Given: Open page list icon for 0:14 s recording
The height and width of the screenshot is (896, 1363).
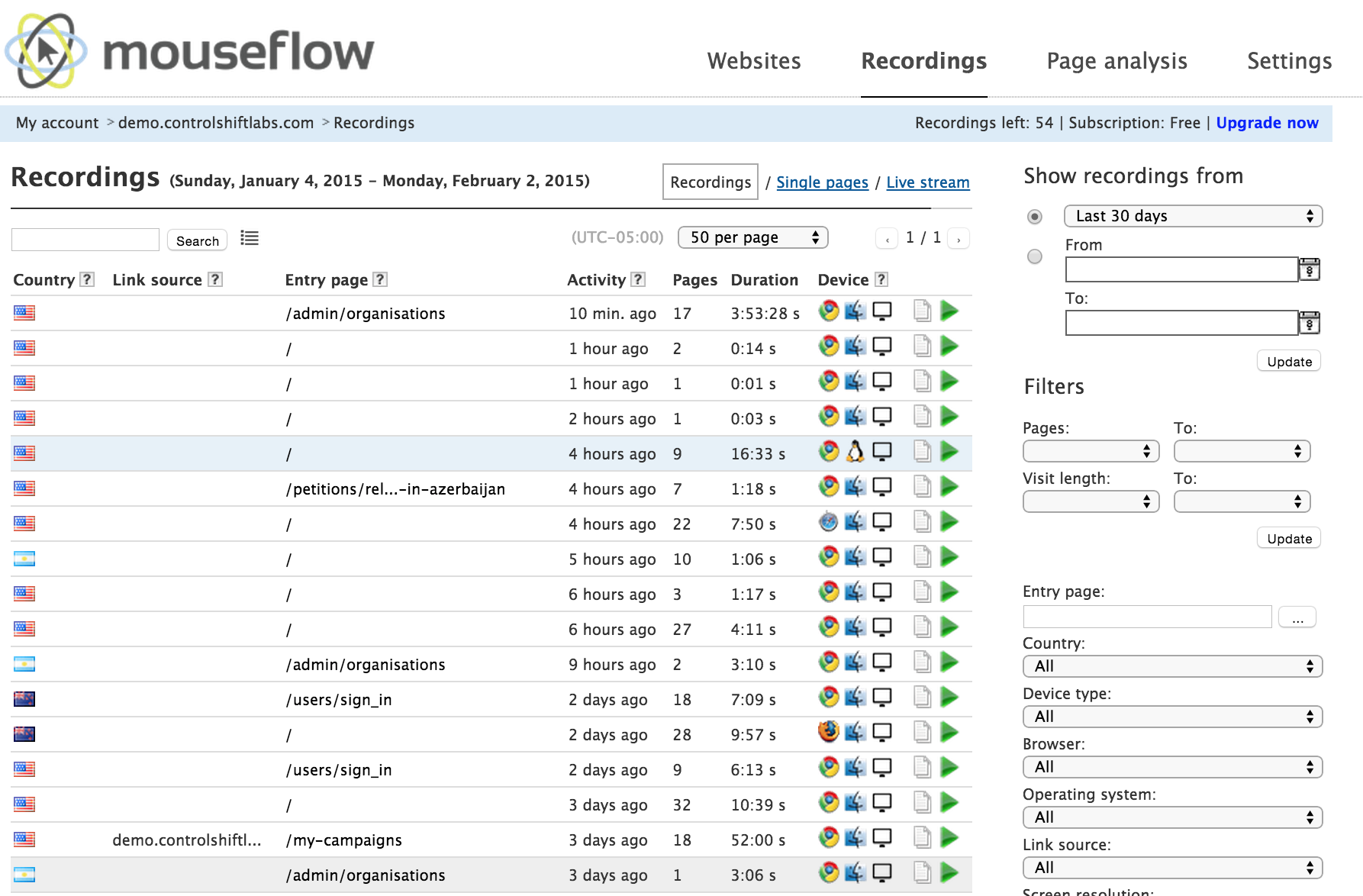Looking at the screenshot, I should coord(922,346).
